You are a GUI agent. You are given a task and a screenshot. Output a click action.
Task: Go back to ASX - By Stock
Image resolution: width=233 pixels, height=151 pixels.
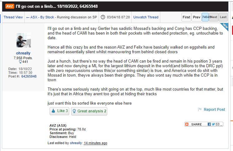[40, 17]
